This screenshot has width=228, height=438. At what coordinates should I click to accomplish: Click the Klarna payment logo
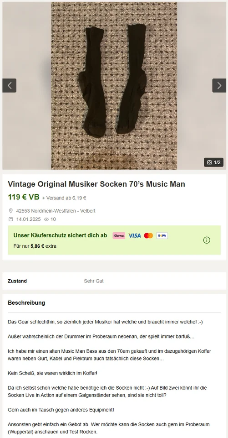tap(119, 236)
